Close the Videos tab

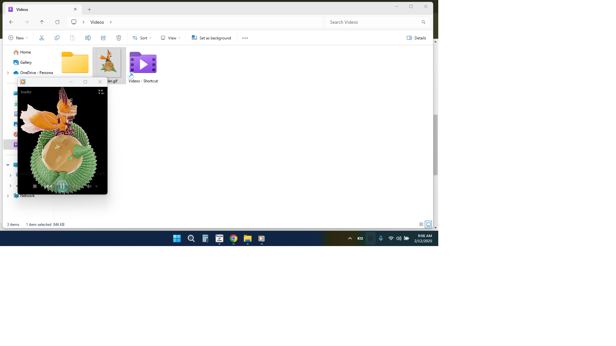75,9
